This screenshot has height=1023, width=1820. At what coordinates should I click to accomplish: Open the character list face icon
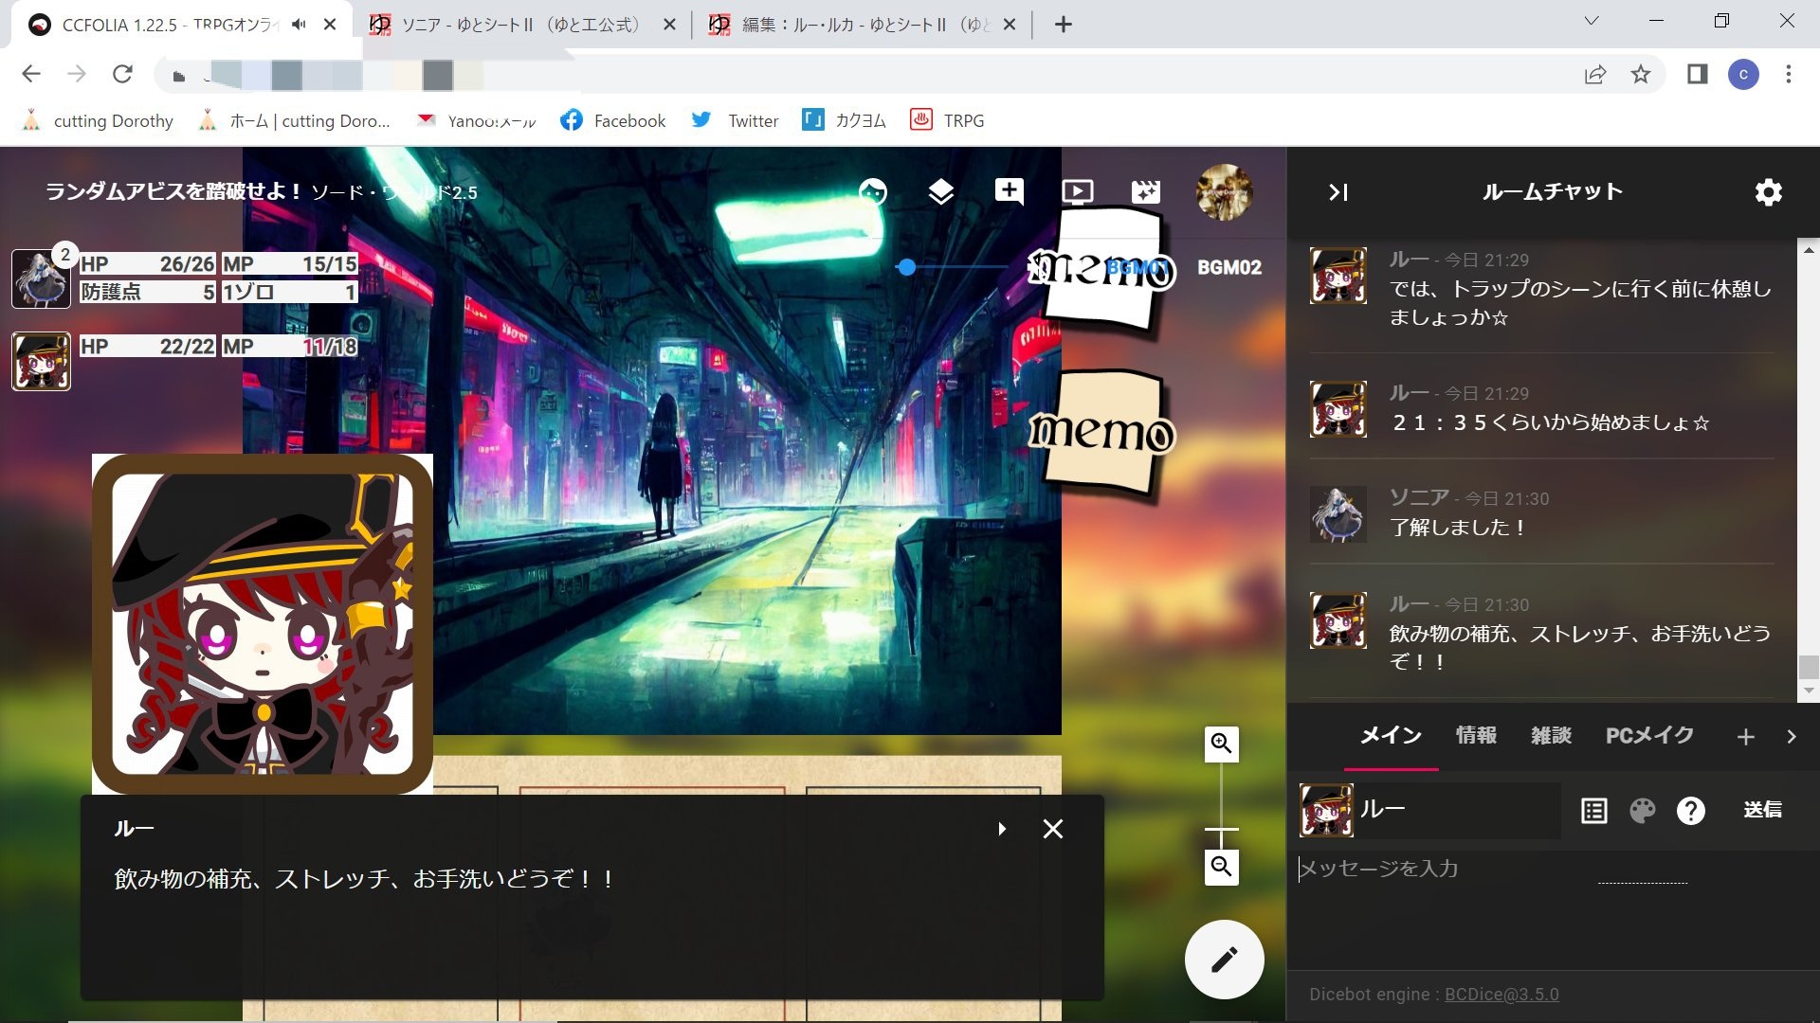click(x=872, y=192)
